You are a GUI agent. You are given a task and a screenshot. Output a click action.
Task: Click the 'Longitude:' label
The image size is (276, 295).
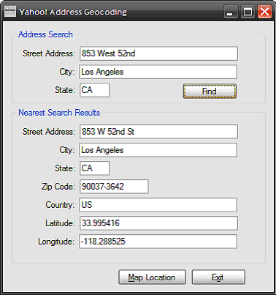(56, 242)
